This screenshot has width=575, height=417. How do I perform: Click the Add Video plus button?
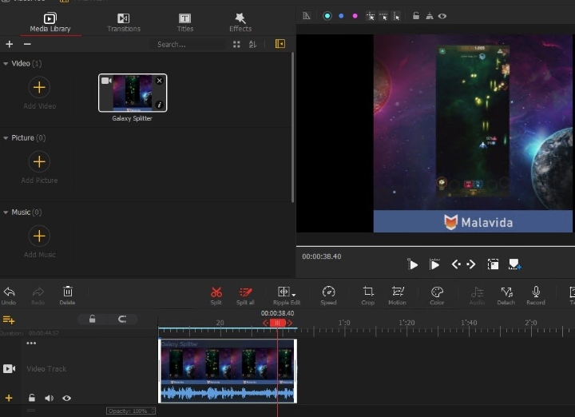pos(39,87)
